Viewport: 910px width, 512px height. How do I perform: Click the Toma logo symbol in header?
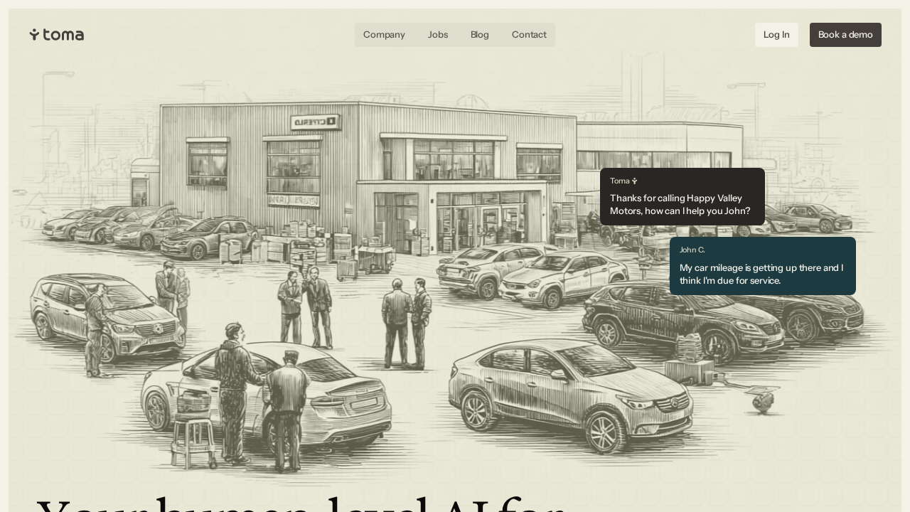pos(34,34)
